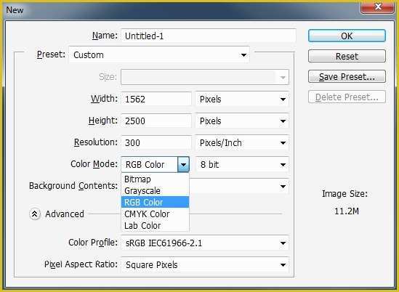
Task: Click the Reset button
Action: [347, 56]
